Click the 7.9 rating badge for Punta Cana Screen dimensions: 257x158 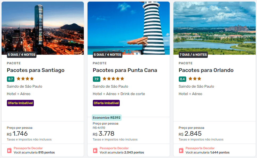tap(97, 79)
